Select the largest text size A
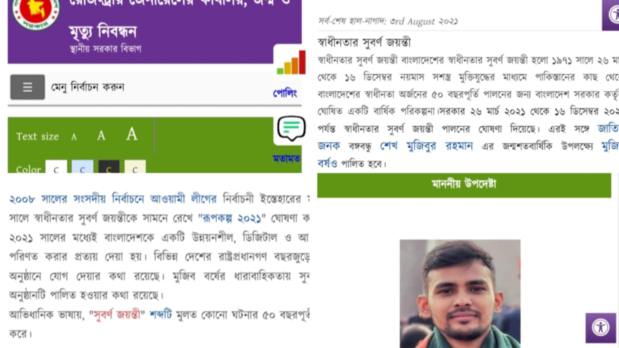The width and height of the screenshot is (619, 348). [x=132, y=134]
